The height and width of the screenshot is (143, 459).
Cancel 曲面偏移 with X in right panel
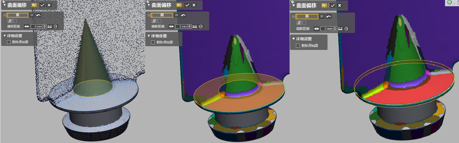pos(340,5)
